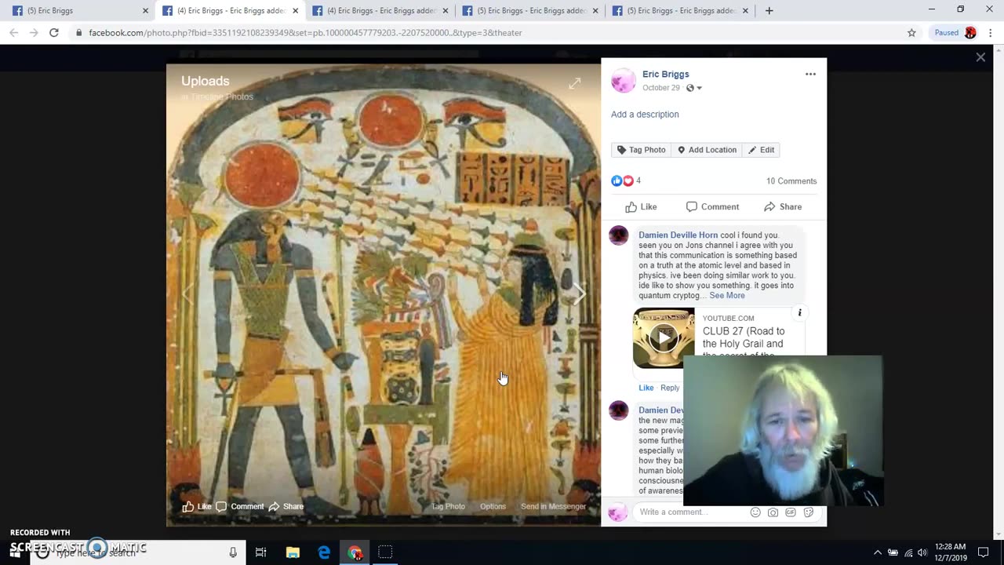Attach a photo via the camera icon
The height and width of the screenshot is (565, 1004).
click(773, 512)
